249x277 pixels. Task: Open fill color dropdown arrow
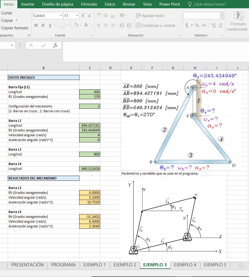coord(81,25)
